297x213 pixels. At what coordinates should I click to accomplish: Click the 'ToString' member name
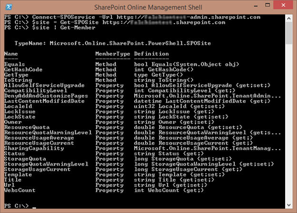[x=18, y=80]
